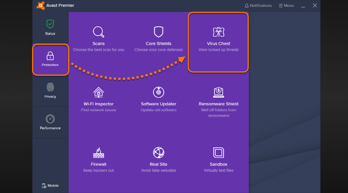Image resolution: width=348 pixels, height=193 pixels.
Task: Click the Real Site globe icon
Action: [158, 152]
